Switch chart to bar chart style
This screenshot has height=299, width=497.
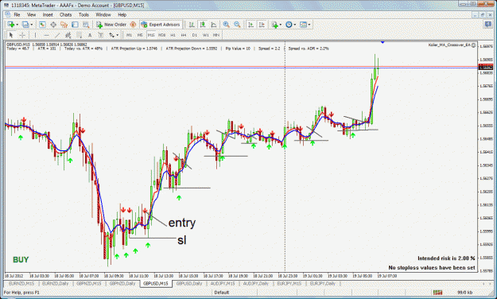point(192,25)
